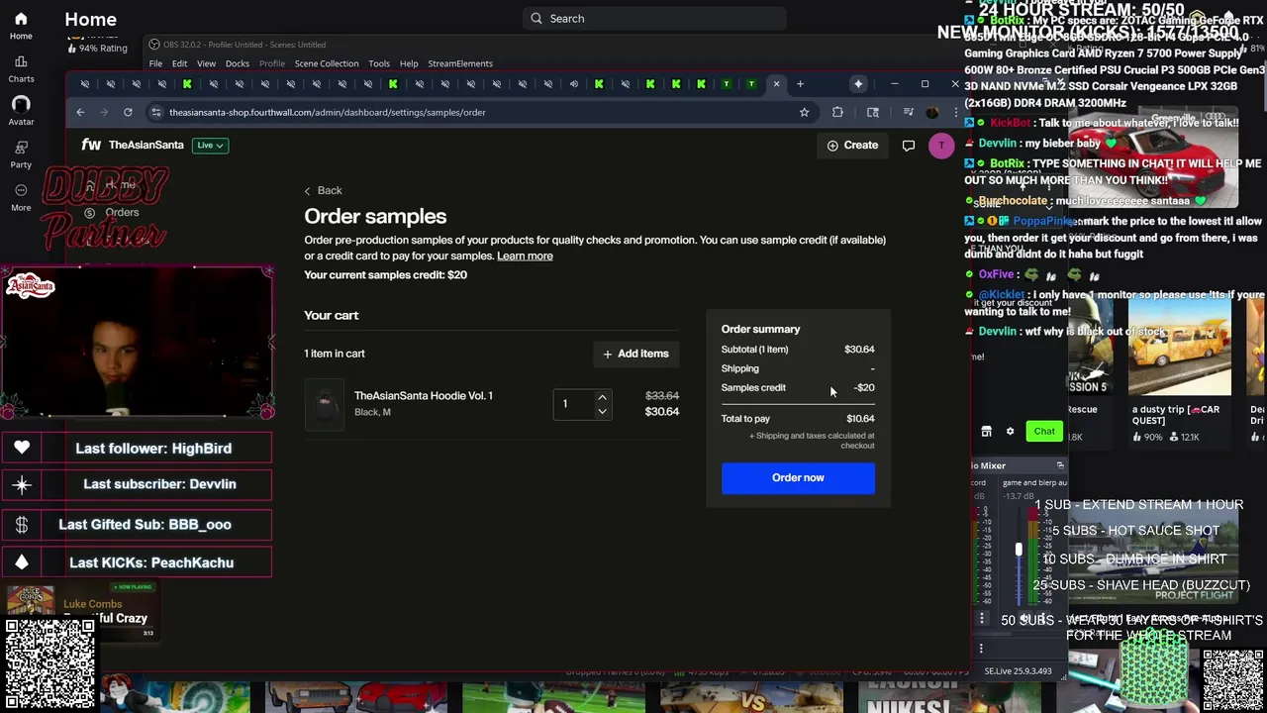
Task: Click the Create button
Action: (x=852, y=146)
